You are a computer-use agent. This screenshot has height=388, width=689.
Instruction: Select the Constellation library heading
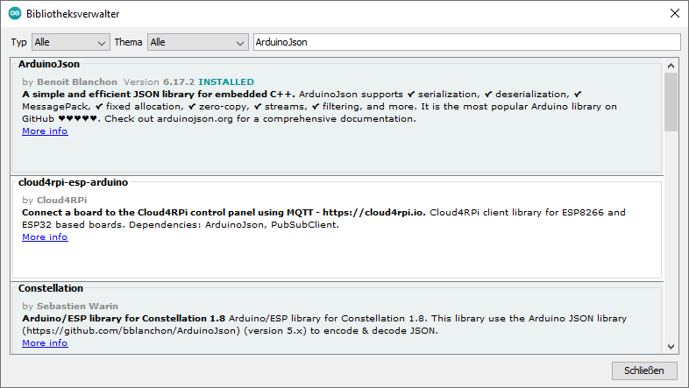pyautogui.click(x=51, y=288)
